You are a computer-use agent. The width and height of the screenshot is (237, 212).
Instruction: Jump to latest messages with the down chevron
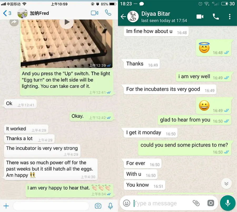click(226, 184)
